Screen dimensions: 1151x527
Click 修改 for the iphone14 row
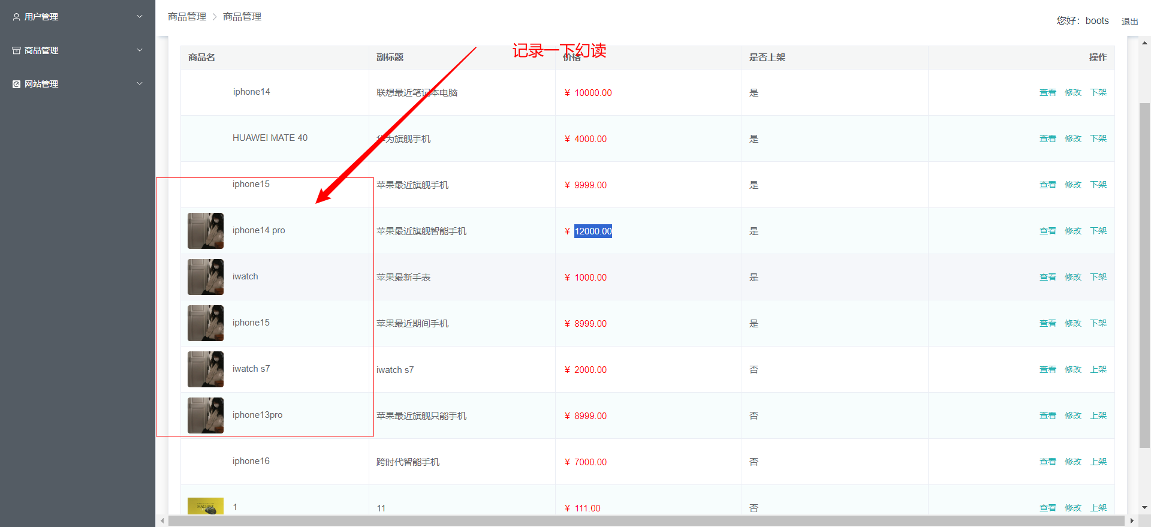click(1072, 92)
